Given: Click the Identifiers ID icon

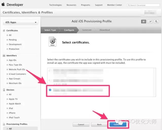Looking at the screenshot, I should [4, 56].
